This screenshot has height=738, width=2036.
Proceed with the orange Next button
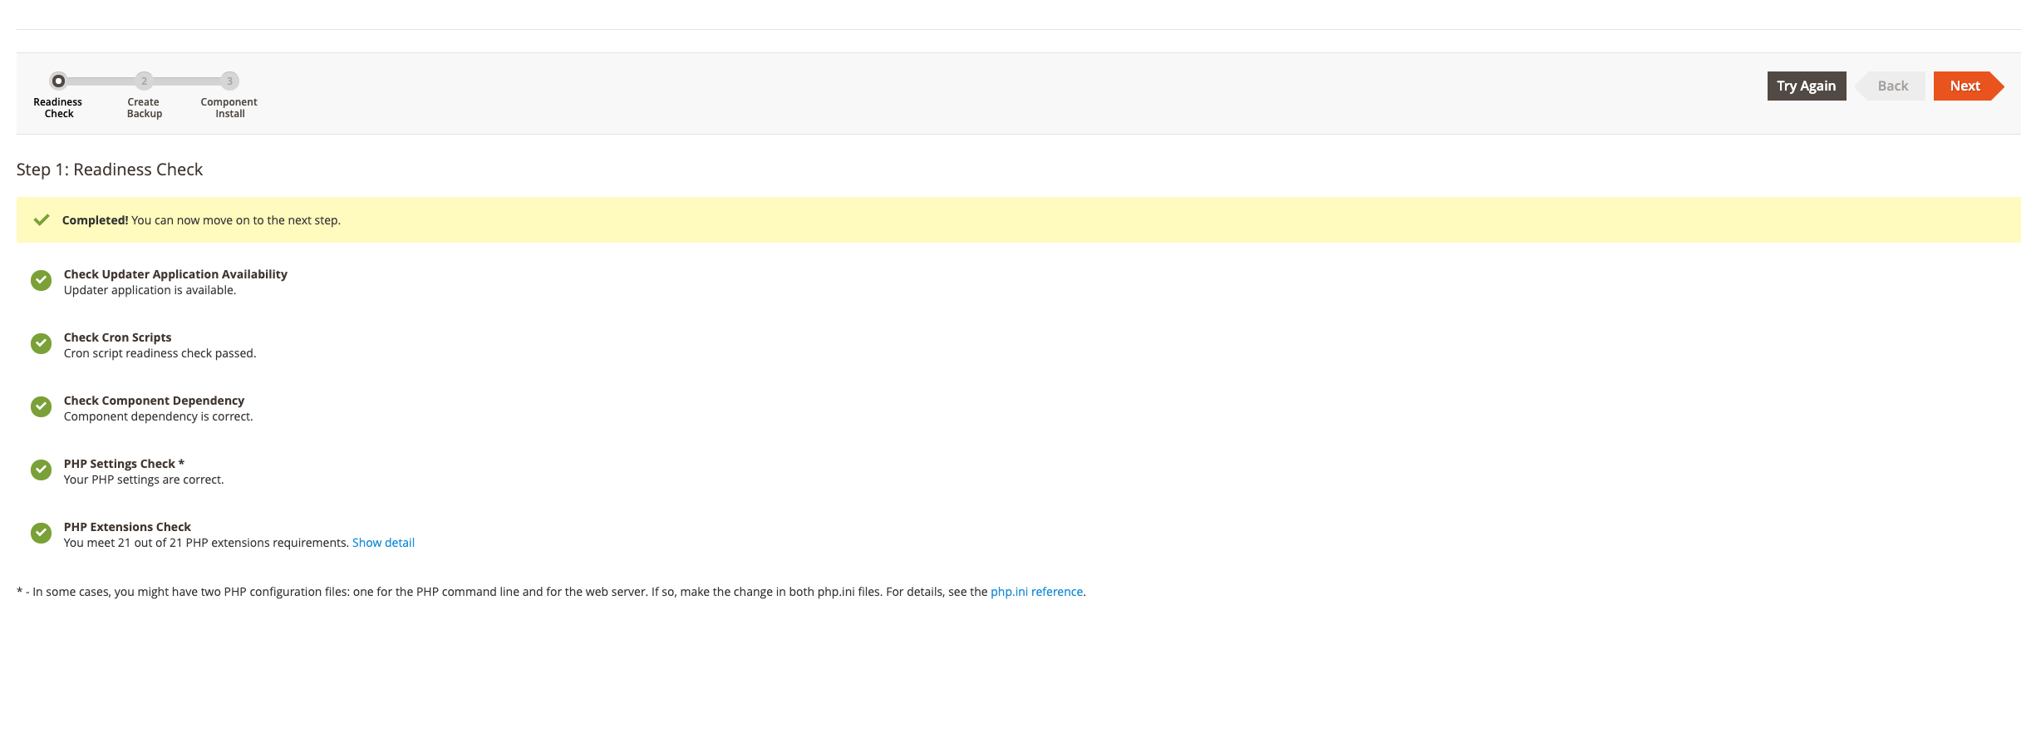click(x=1965, y=86)
